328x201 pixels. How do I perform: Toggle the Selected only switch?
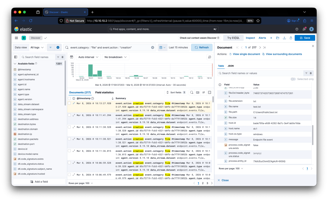tap(293, 79)
